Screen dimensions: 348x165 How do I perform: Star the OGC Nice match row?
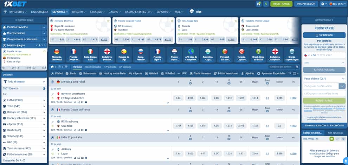tap(53, 126)
